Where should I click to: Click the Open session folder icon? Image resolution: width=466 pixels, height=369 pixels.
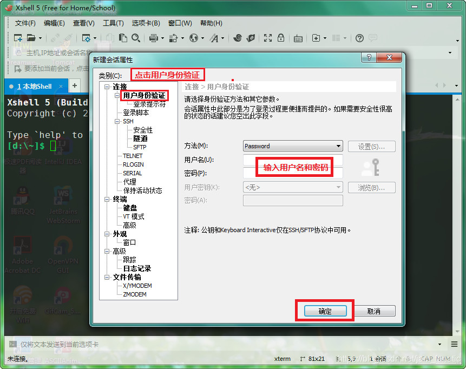31,38
